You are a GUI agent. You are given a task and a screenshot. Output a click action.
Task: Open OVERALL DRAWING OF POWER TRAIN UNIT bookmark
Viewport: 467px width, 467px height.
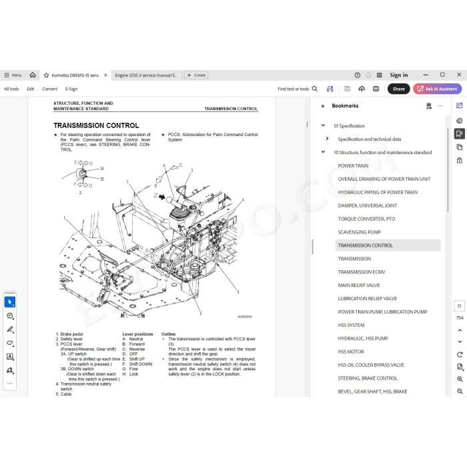384,179
